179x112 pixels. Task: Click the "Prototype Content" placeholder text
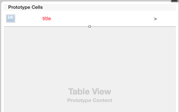pyautogui.click(x=90, y=100)
